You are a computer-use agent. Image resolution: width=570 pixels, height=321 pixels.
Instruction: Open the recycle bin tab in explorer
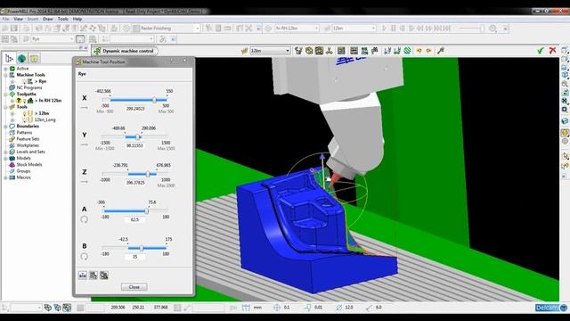point(34,58)
